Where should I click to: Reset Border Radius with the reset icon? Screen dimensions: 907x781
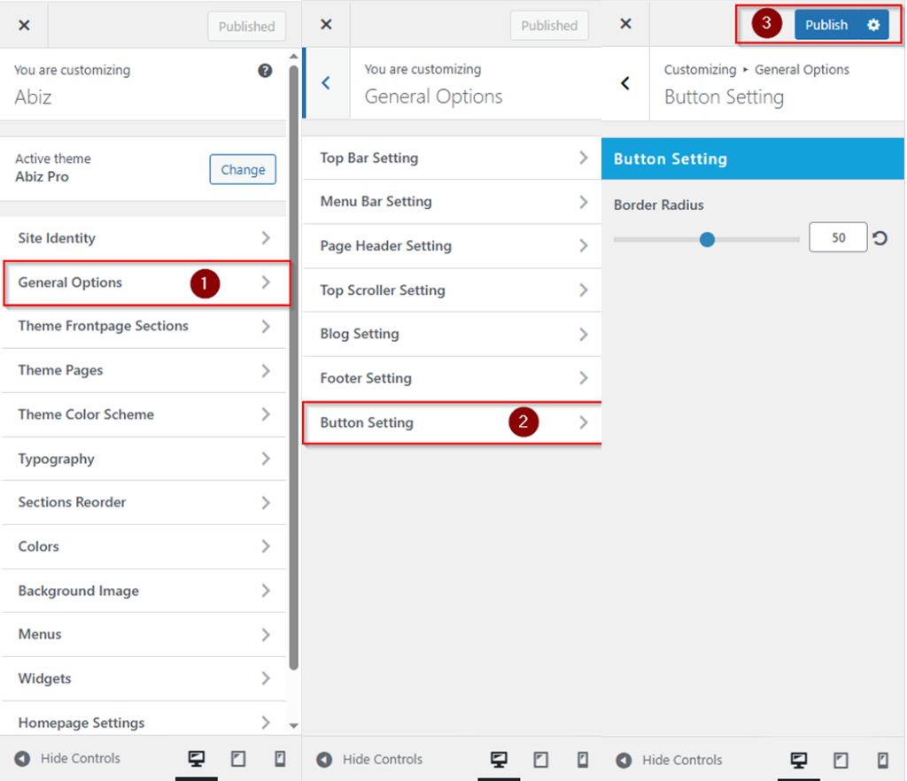[x=880, y=238]
